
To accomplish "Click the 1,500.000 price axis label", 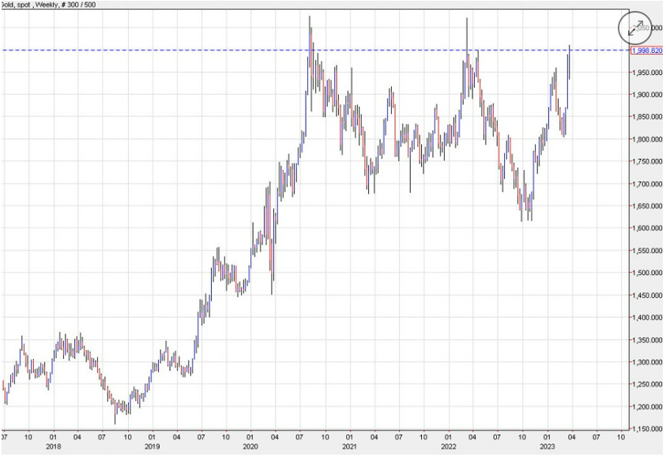I will pyautogui.click(x=647, y=274).
